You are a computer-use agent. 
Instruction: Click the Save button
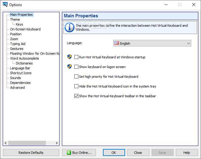pyautogui.click(x=162, y=152)
